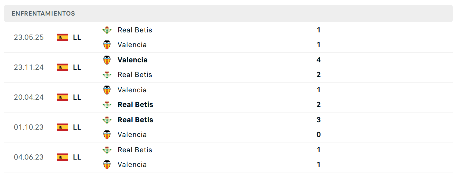Click Real Betis score of 3
The width and height of the screenshot is (459, 177).
click(319, 120)
